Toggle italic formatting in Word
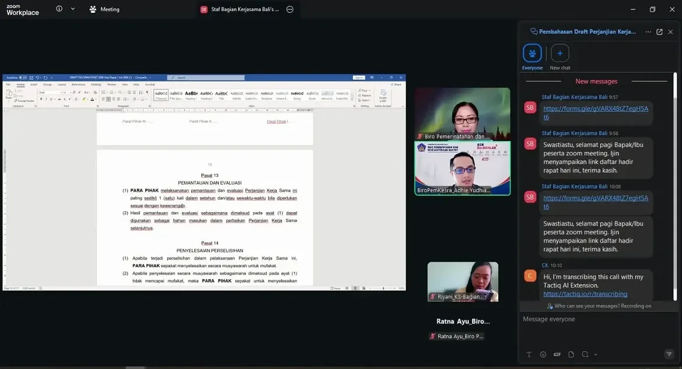The image size is (682, 369). pyautogui.click(x=46, y=99)
